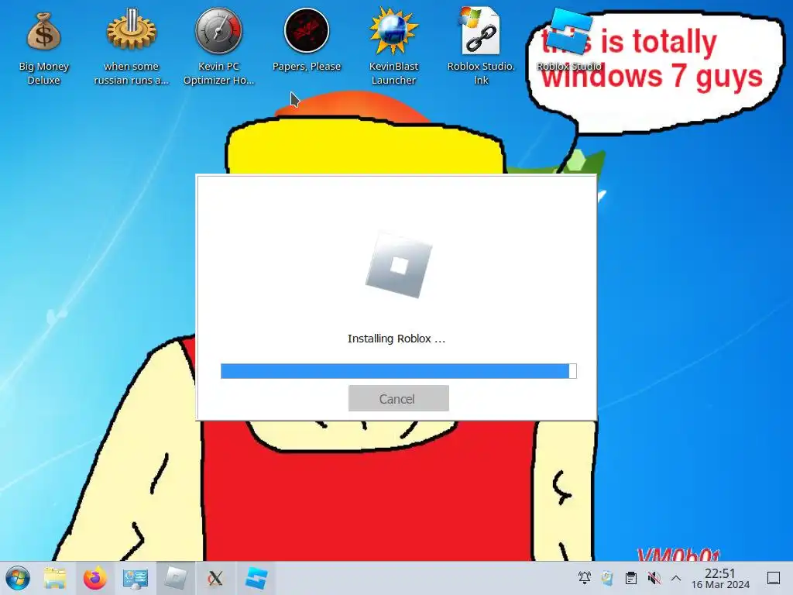Open system settings taskbar icon
Viewport: 793px width, 595px height.
point(135,578)
